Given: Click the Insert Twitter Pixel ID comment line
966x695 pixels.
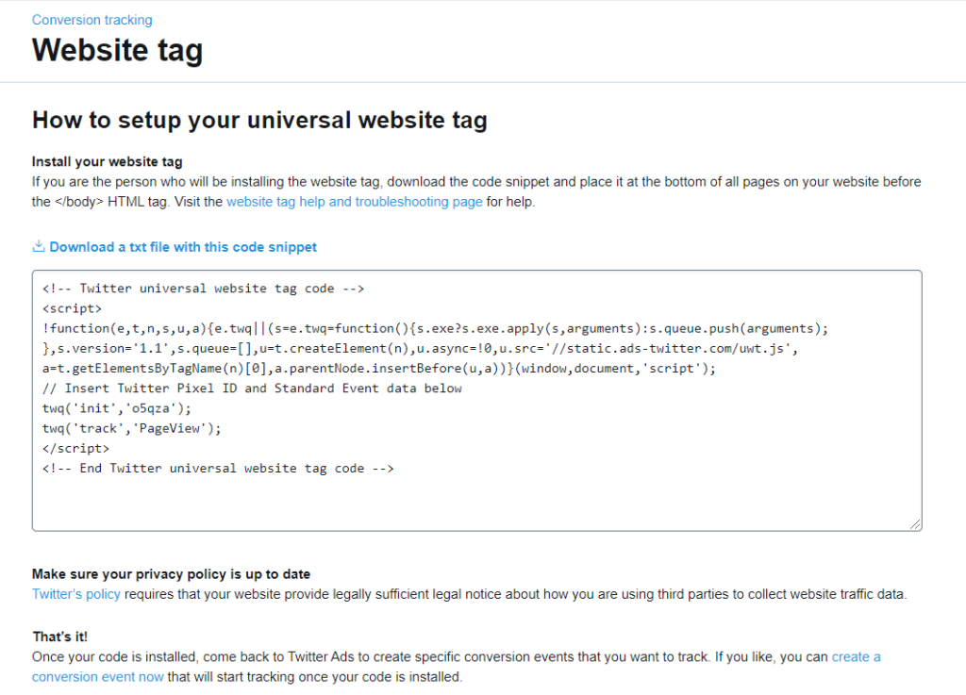Looking at the screenshot, I should pos(252,389).
